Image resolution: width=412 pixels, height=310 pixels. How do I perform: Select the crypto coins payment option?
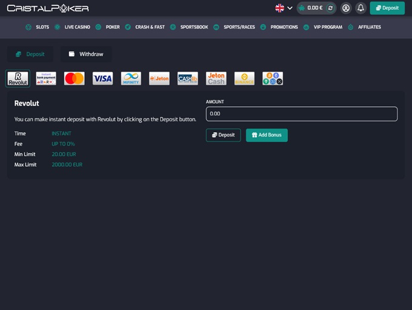pos(273,78)
